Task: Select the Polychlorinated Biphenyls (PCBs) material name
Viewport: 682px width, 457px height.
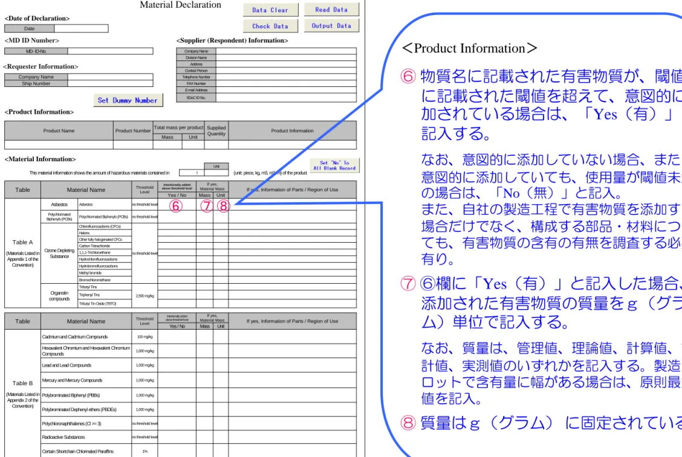Action: pos(105,217)
